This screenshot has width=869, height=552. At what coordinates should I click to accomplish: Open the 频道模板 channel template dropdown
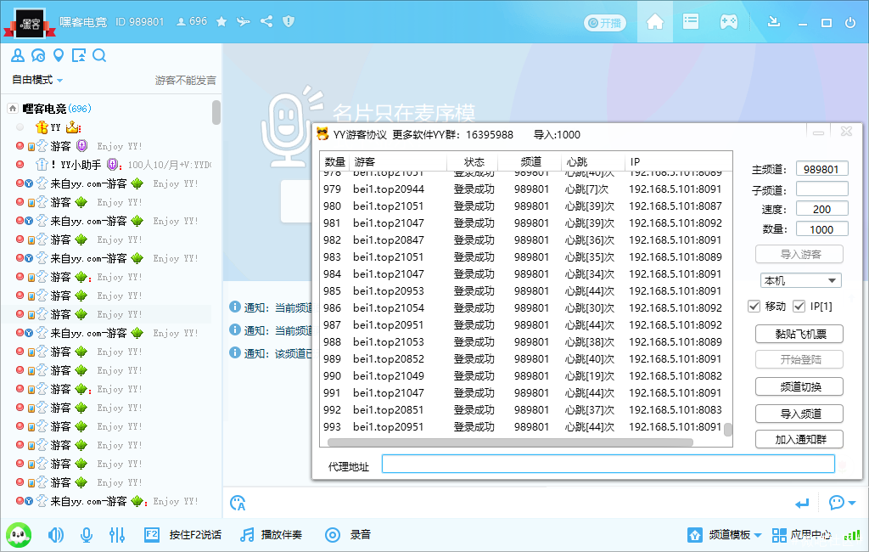point(725,535)
